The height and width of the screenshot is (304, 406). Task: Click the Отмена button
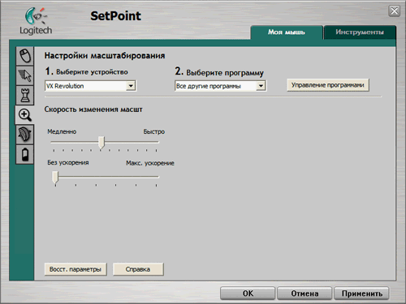tap(304, 293)
